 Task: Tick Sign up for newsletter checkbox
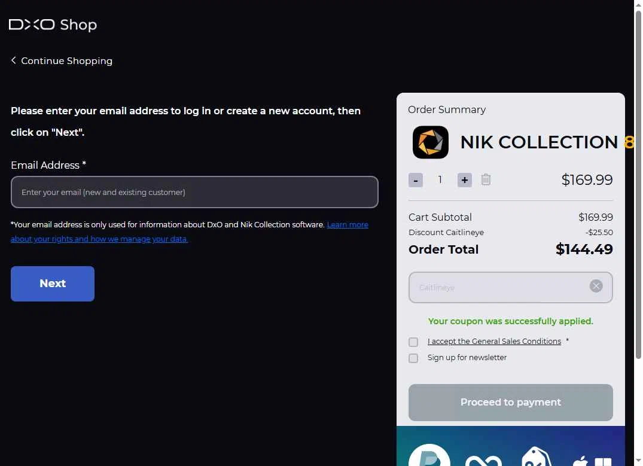pos(413,358)
